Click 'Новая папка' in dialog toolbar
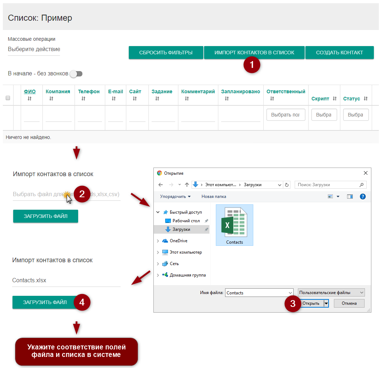Screen dimensions: 381x368 pos(214,197)
